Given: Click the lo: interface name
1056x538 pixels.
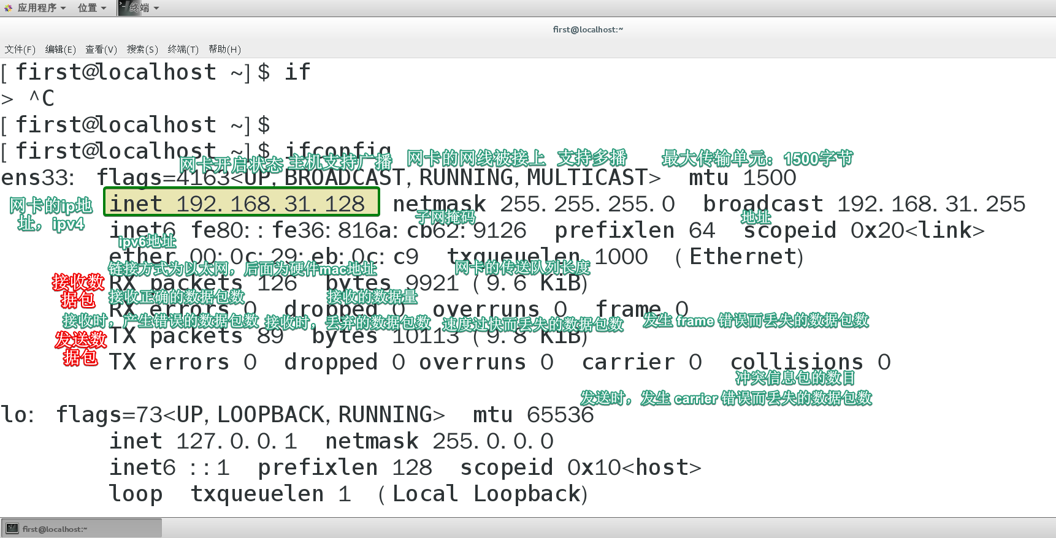Looking at the screenshot, I should tap(17, 415).
